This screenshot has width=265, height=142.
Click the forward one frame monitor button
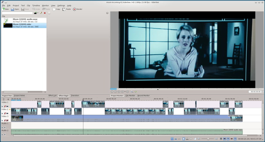[127, 92]
